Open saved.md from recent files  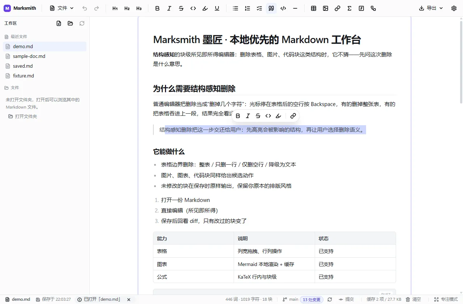44,66
